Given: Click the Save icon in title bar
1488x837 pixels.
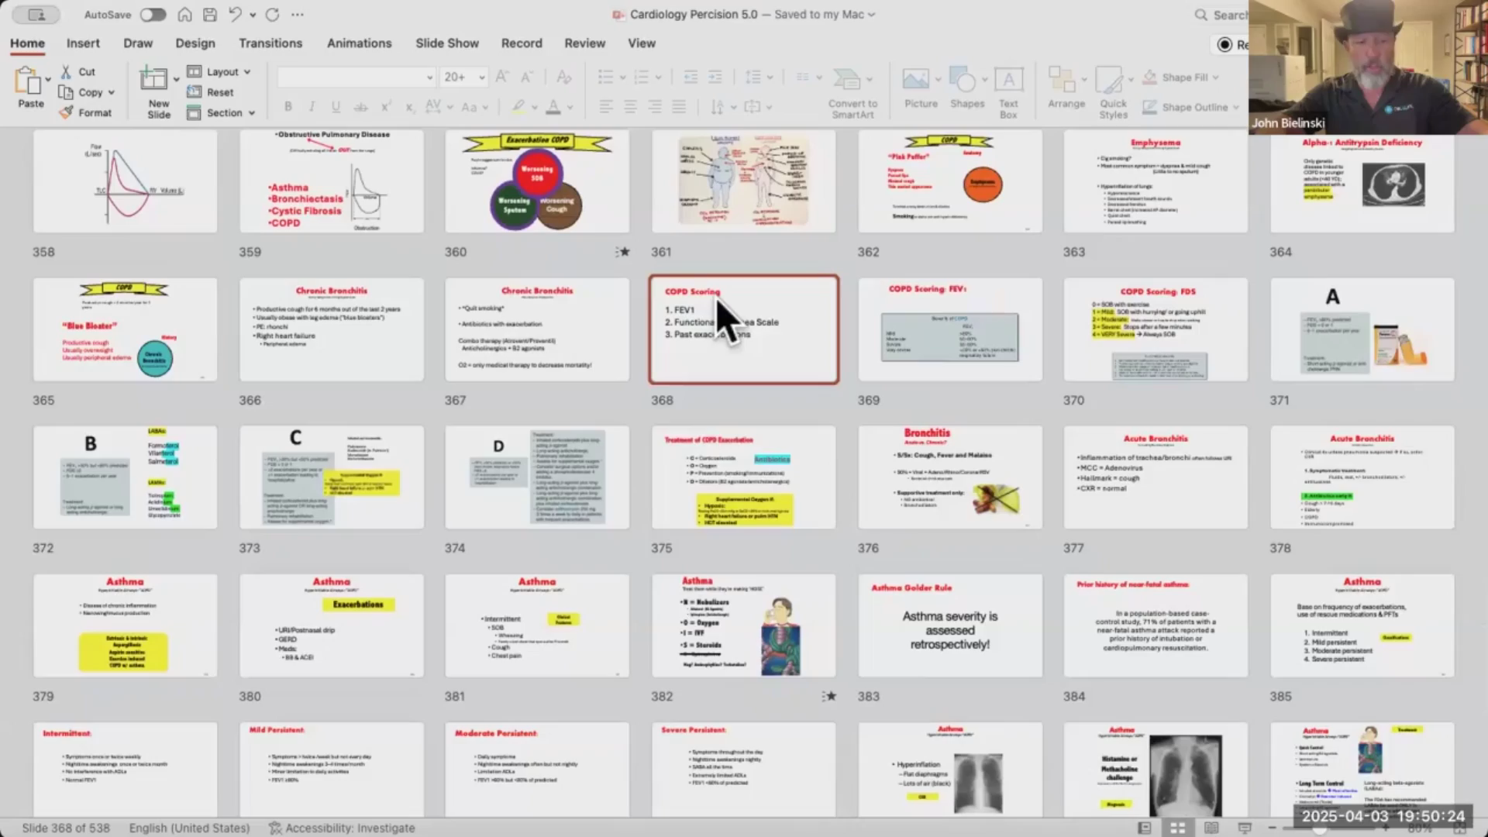Looking at the screenshot, I should (x=210, y=15).
